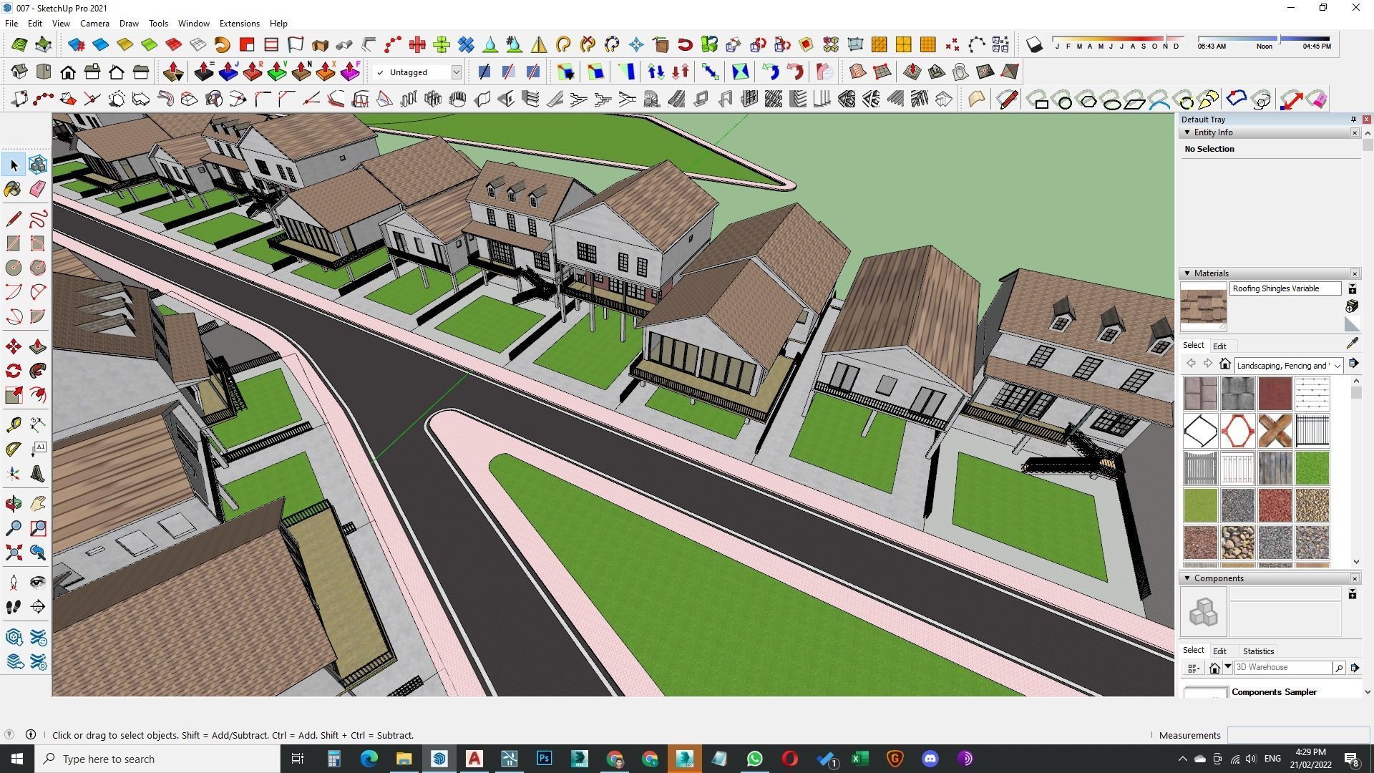Open Components view options dropdown

1193,668
